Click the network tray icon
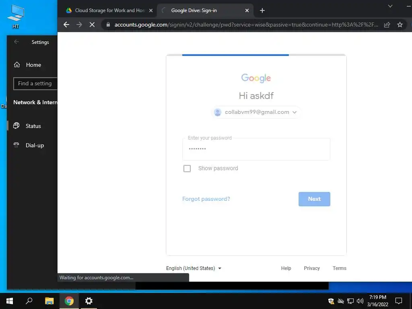This screenshot has width=412, height=309. [x=350, y=301]
